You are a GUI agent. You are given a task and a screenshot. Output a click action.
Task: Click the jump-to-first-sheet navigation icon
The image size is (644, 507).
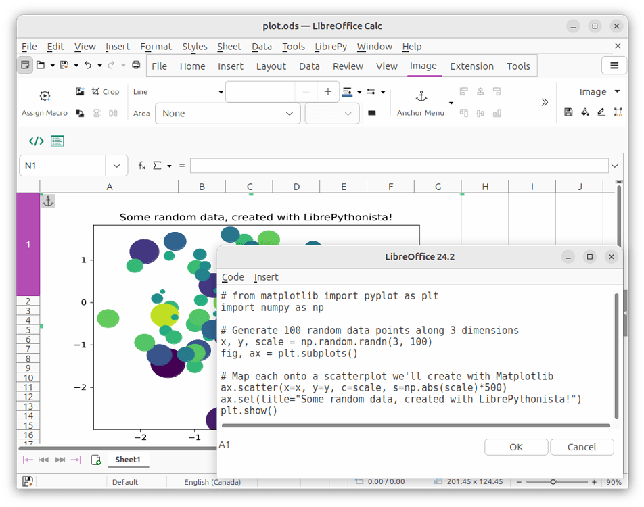[x=28, y=460]
